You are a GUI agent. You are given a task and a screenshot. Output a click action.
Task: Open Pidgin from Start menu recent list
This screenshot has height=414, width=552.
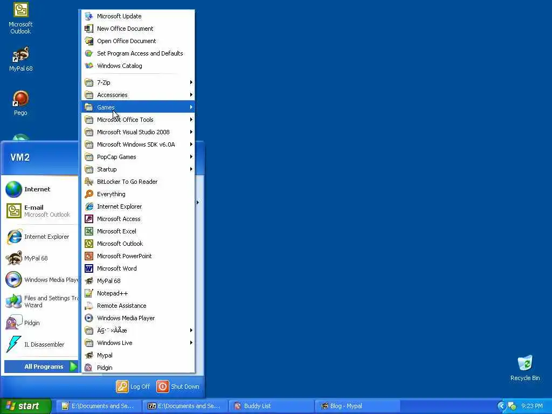[x=40, y=323]
